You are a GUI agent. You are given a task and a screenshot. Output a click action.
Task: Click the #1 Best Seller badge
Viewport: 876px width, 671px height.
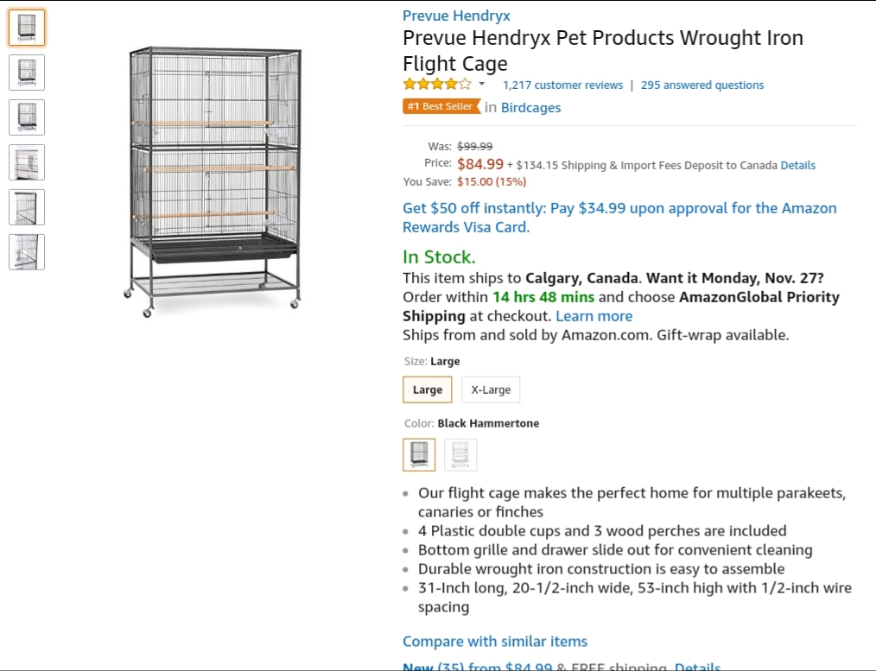441,106
